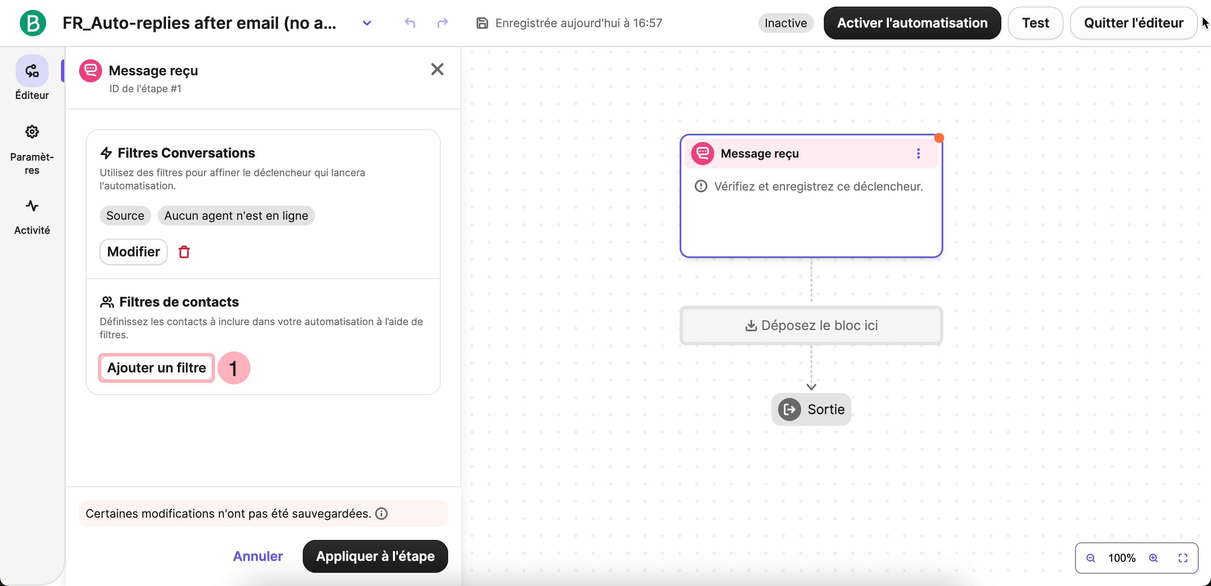
Task: Click the Message reçu panel header icon
Action: click(91, 71)
